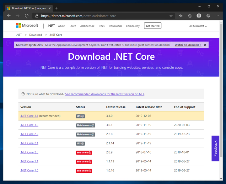Viewport: 226px width, 184px height.
Task: Reload the page with refresh icon
Action: tap(26, 16)
